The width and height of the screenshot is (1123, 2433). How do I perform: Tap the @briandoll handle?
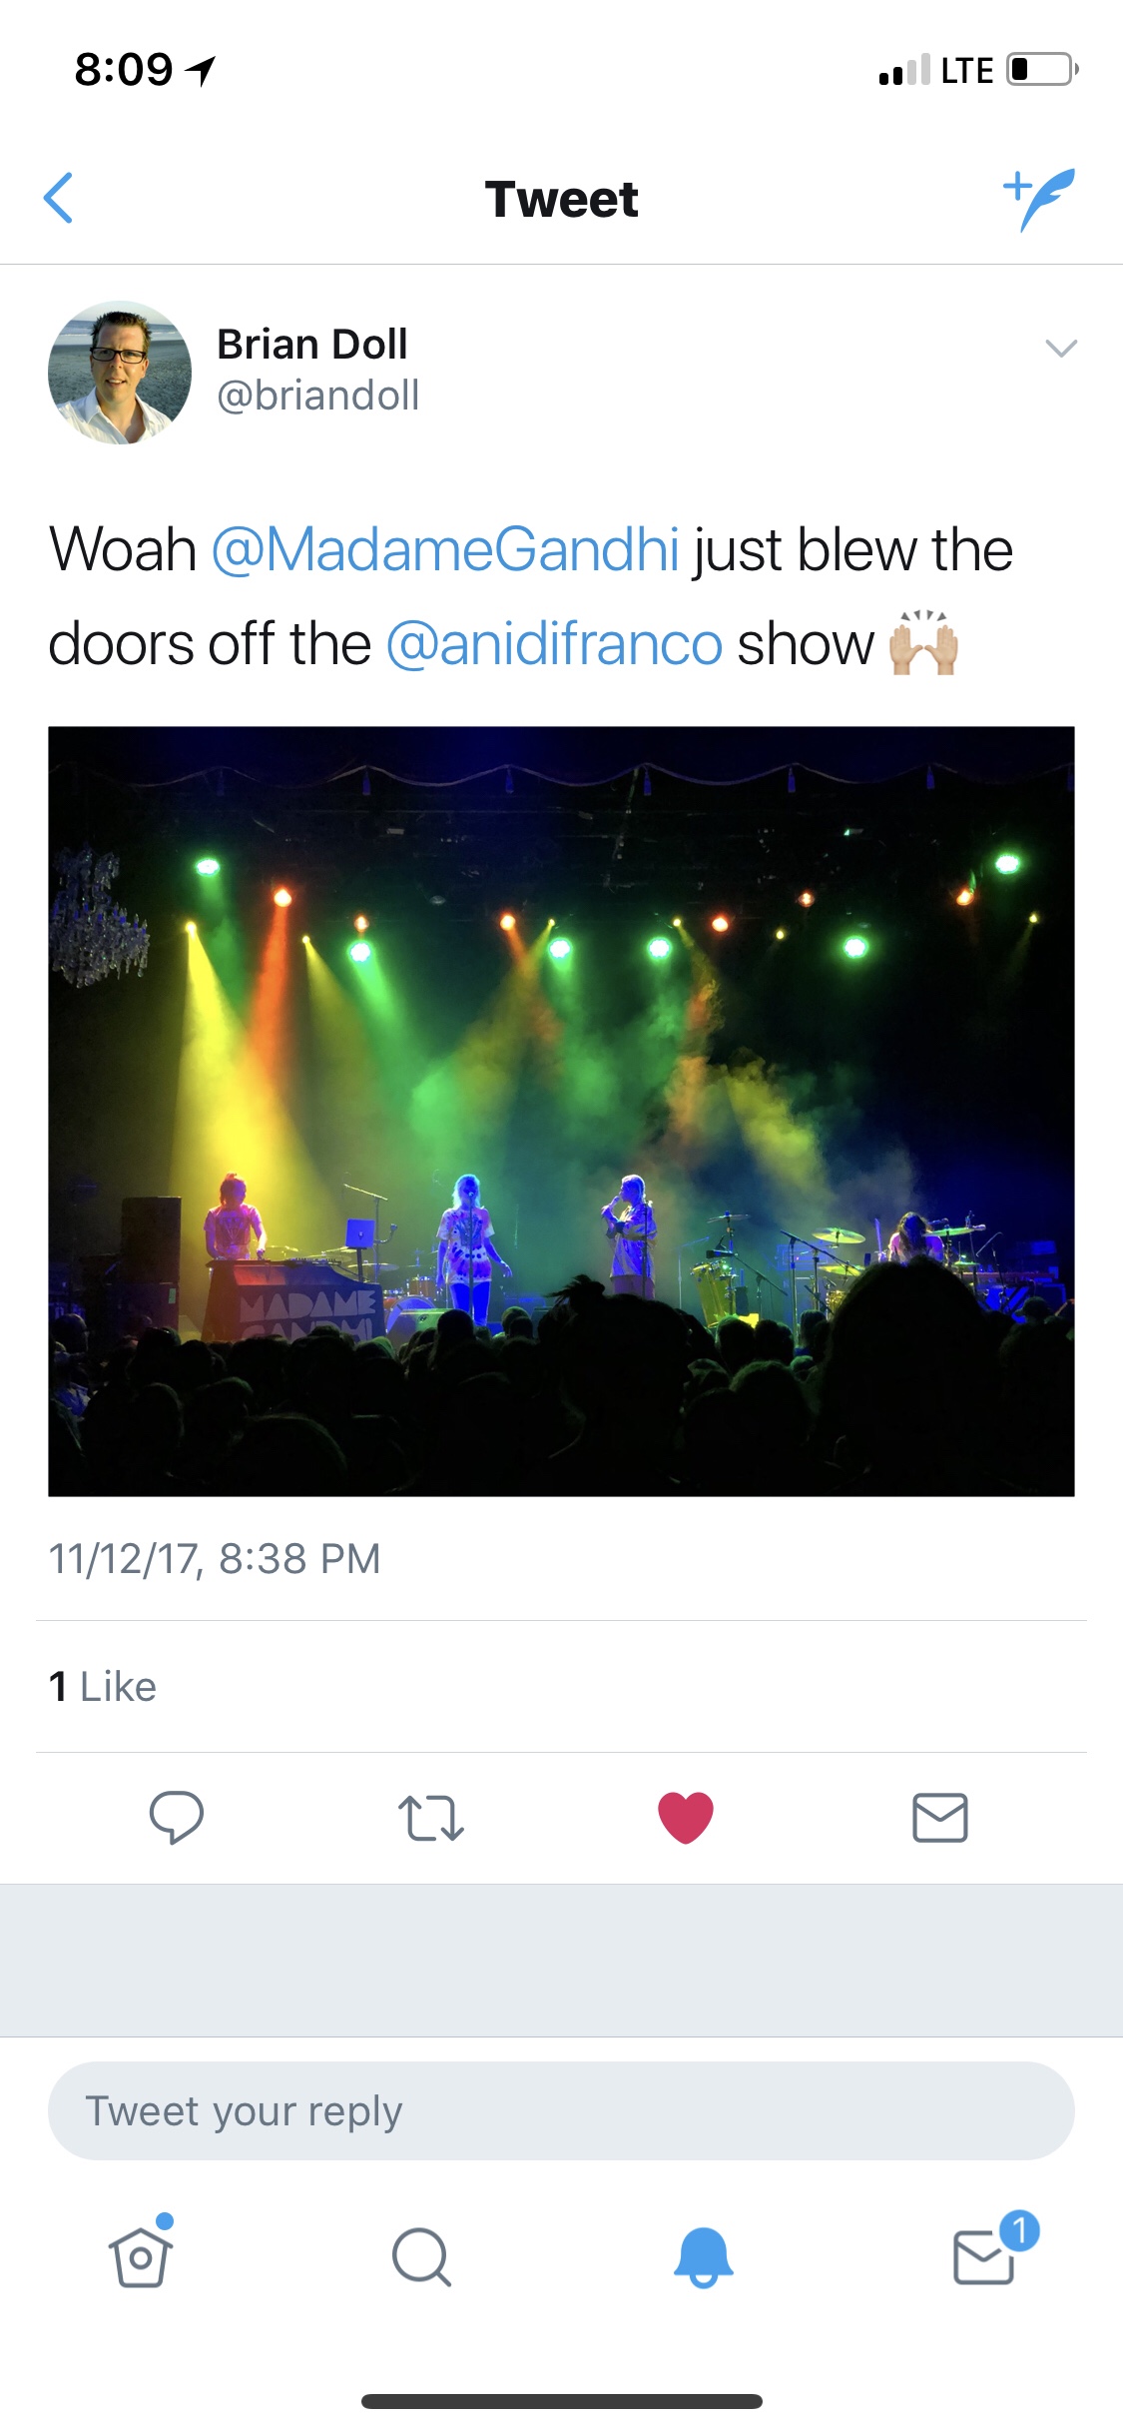tap(318, 396)
